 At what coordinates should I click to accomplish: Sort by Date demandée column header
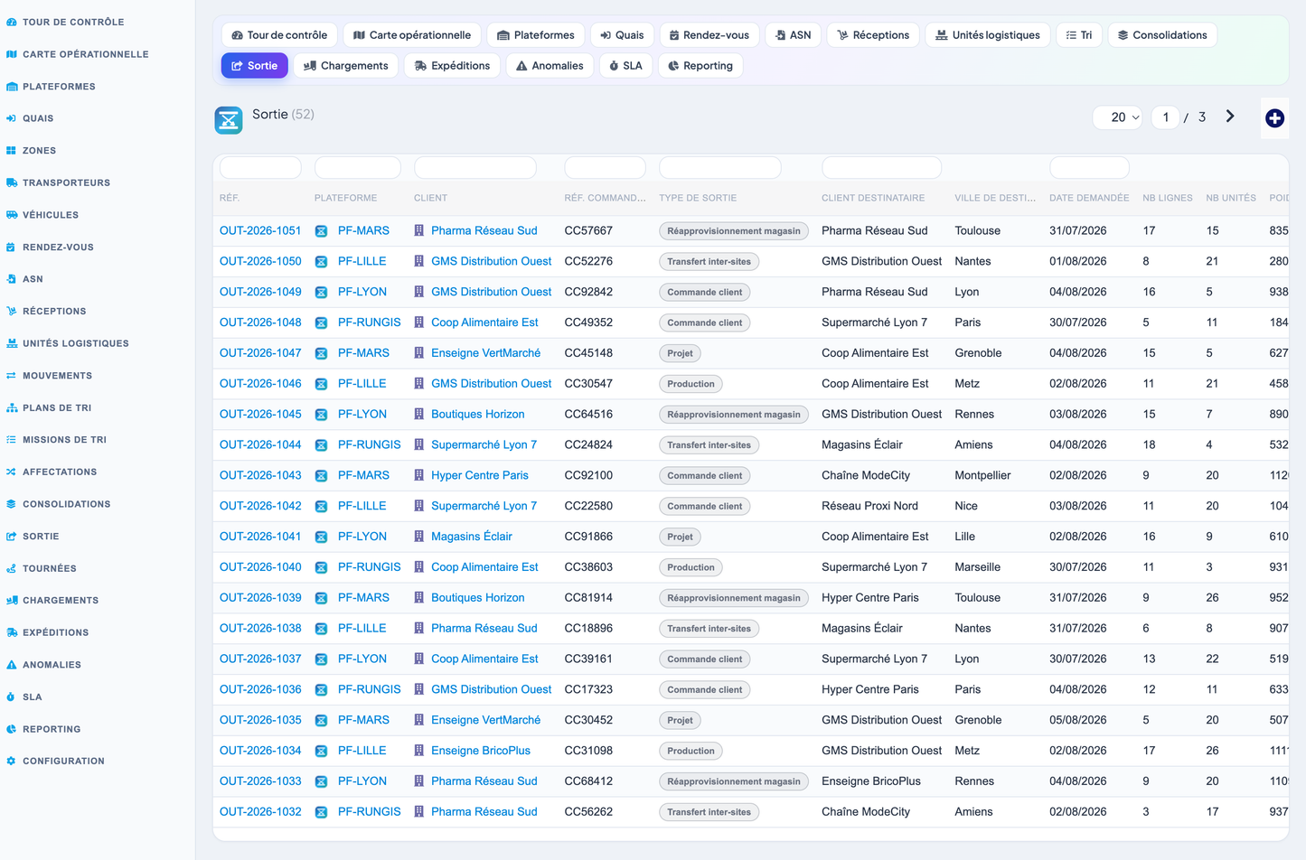point(1089,198)
